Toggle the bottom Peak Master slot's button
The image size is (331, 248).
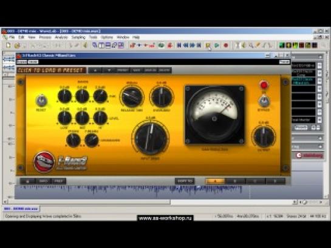[319, 120]
